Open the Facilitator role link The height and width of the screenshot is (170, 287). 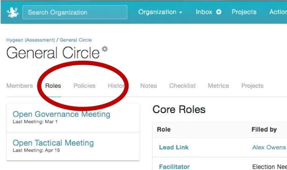pos(174,167)
